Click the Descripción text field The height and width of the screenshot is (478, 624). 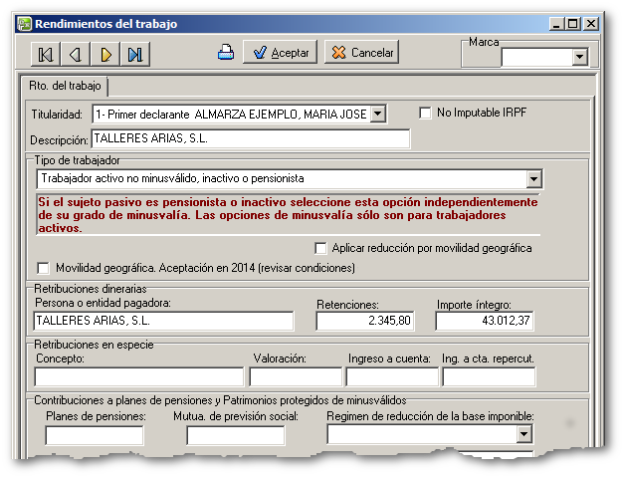250,139
